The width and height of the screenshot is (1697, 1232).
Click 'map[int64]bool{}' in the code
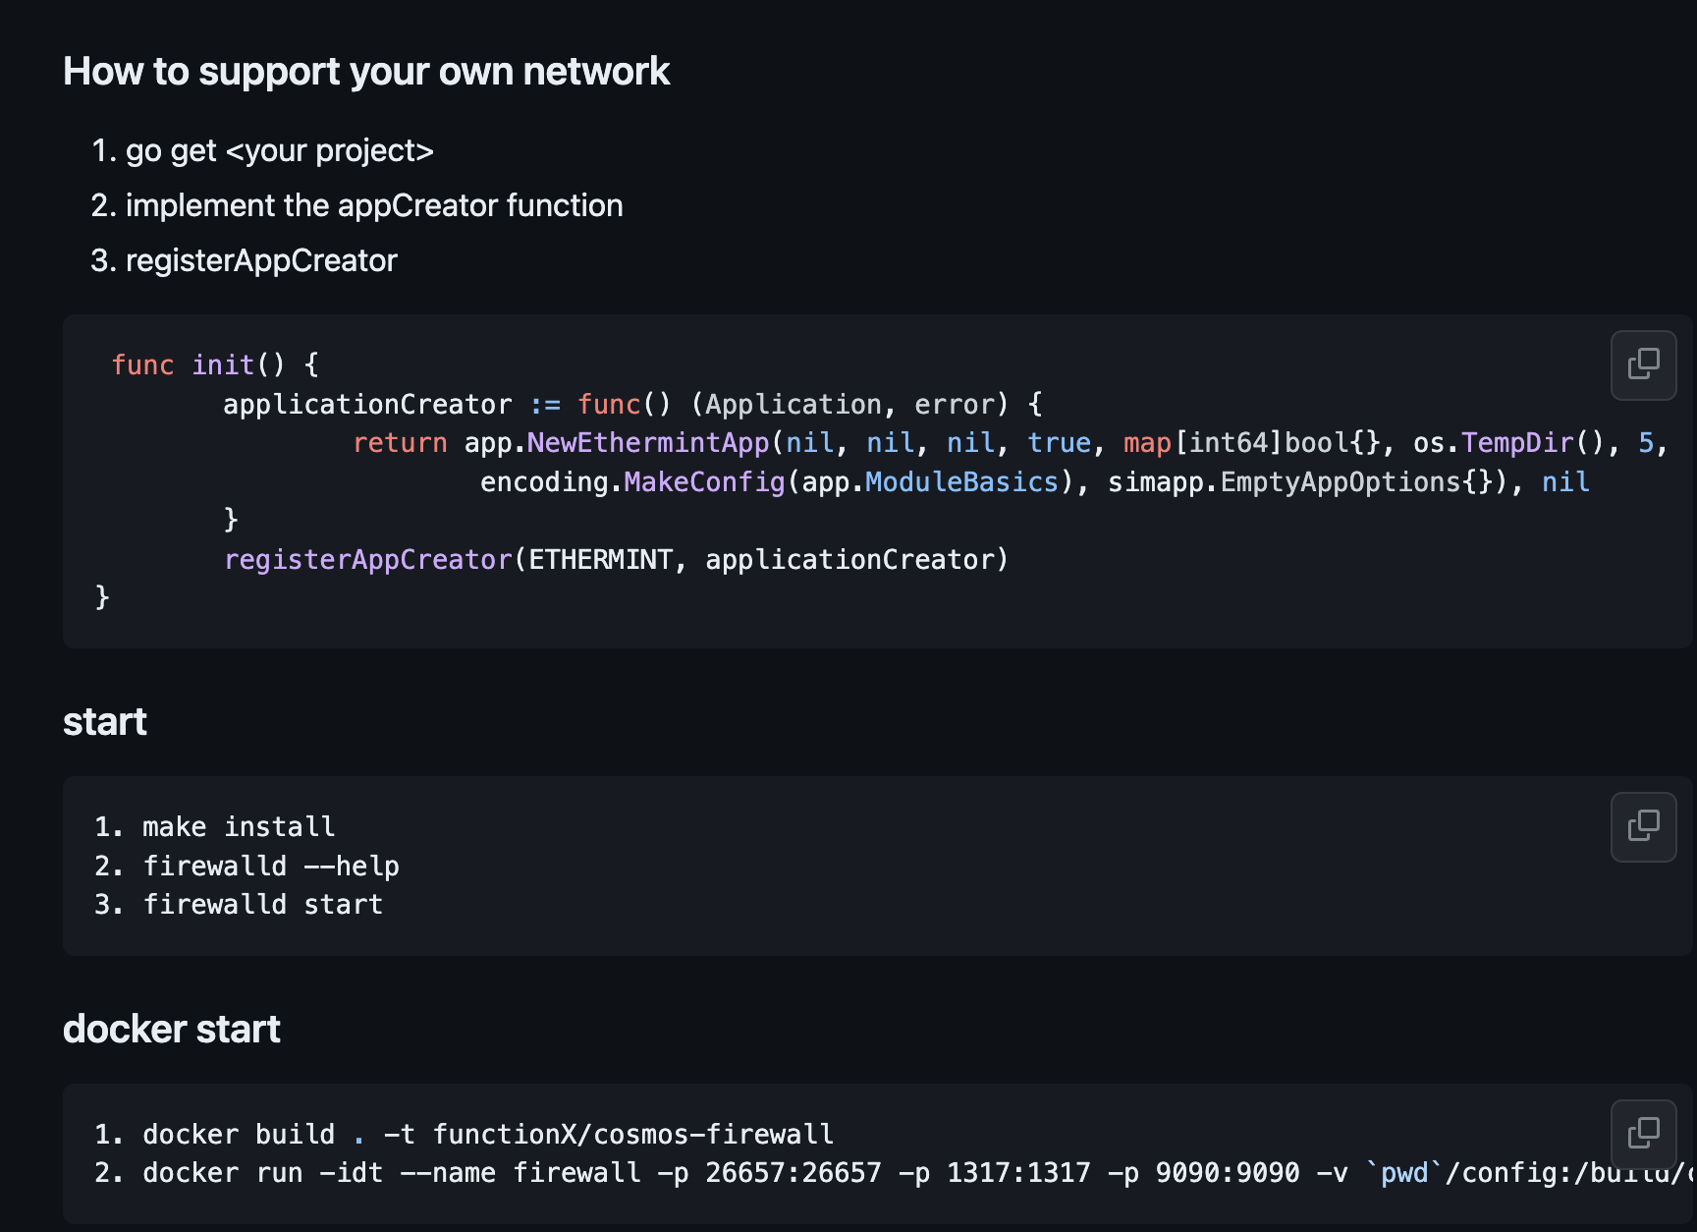pyautogui.click(x=1252, y=443)
